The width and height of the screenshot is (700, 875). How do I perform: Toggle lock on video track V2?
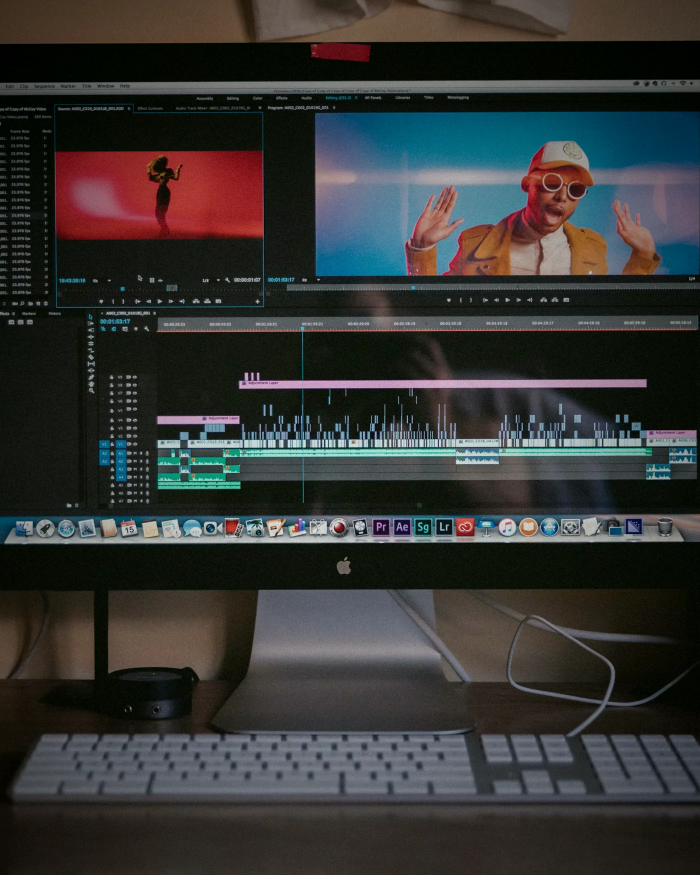(x=112, y=436)
